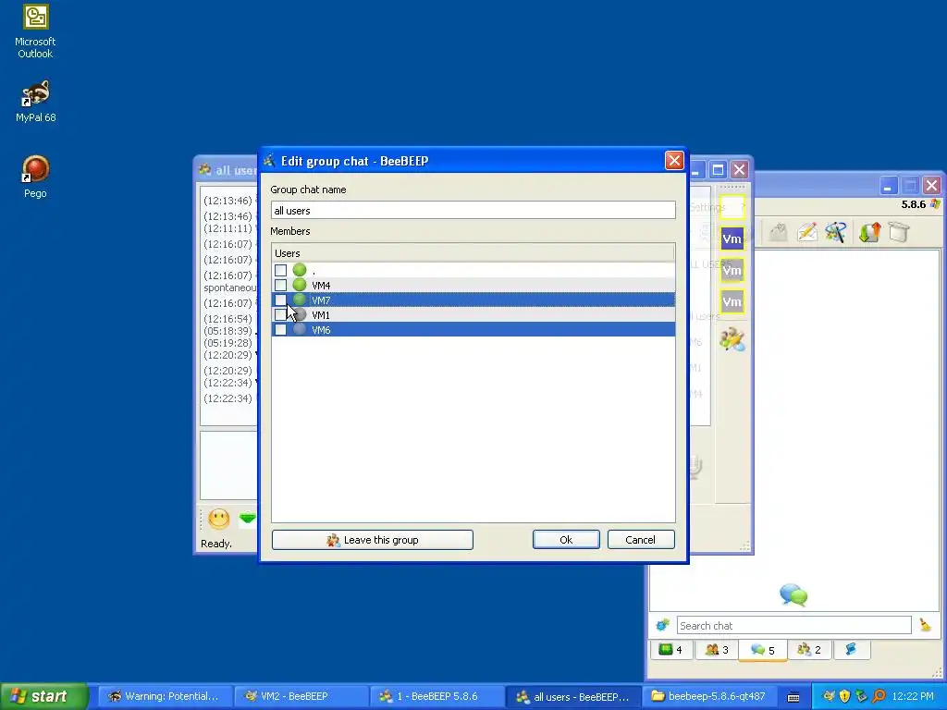The height and width of the screenshot is (710, 947).
Task: Click the middle grey Vm avatar
Action: click(732, 270)
